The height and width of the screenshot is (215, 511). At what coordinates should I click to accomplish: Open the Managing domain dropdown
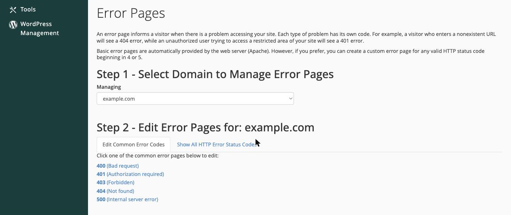tap(195, 99)
